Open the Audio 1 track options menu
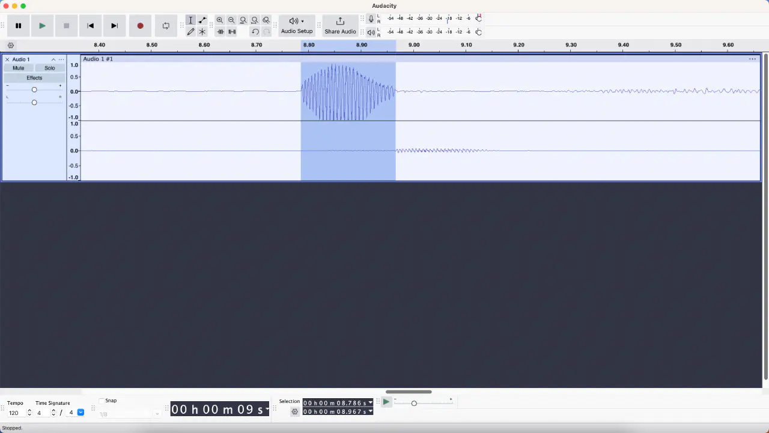 (61, 59)
